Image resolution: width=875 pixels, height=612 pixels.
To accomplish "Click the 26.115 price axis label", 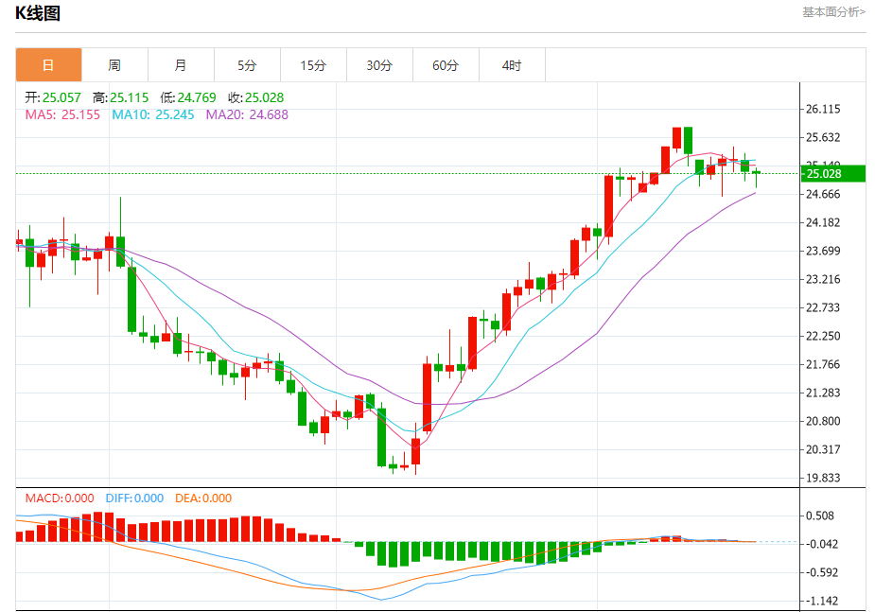I will (823, 110).
